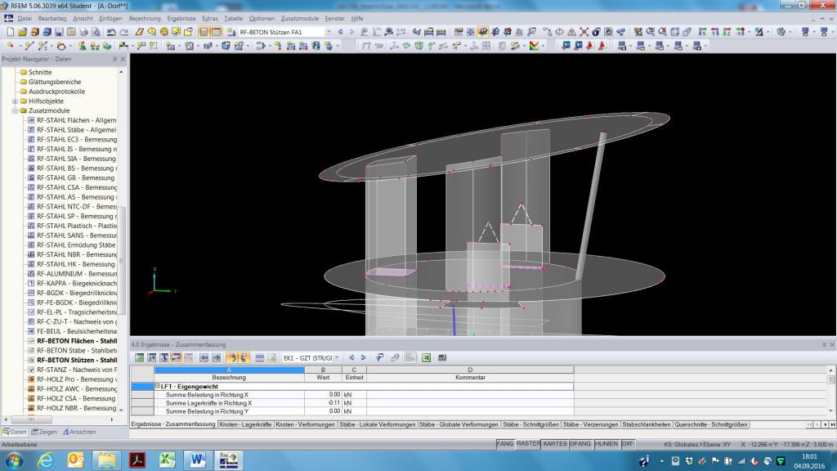This screenshot has width=837, height=471.
Task: Switch to Word in the taskbar
Action: (198, 460)
